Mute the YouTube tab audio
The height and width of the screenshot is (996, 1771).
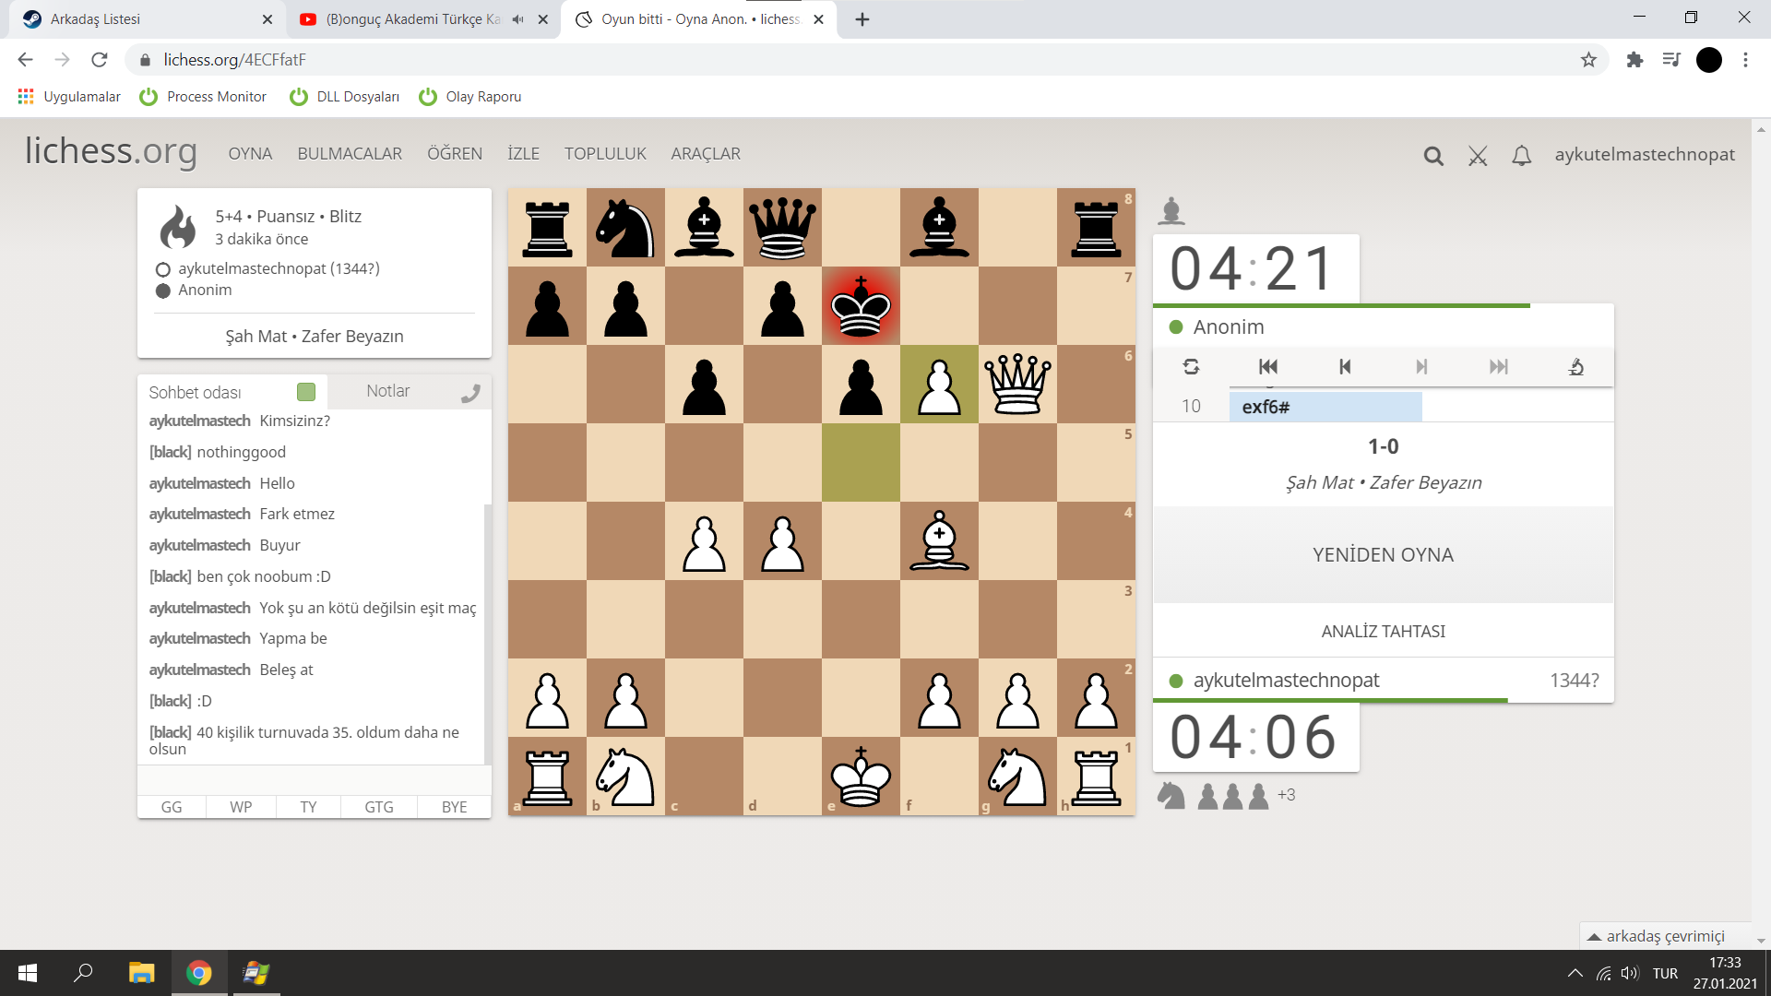pyautogui.click(x=518, y=19)
